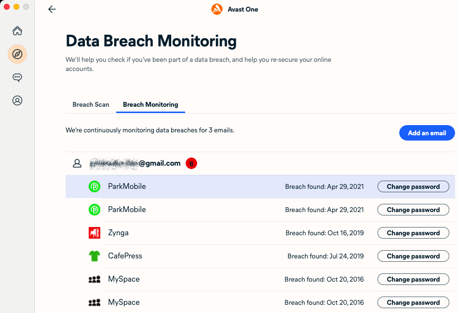Screen dimensions: 458x313
Task: Change password for last MySpace entry
Action: [413, 302]
